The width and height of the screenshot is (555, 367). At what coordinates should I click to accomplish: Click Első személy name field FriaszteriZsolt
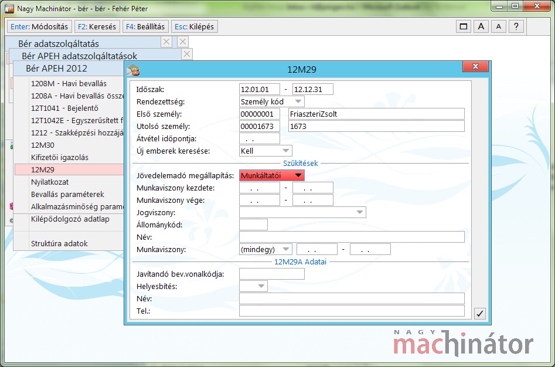point(376,114)
